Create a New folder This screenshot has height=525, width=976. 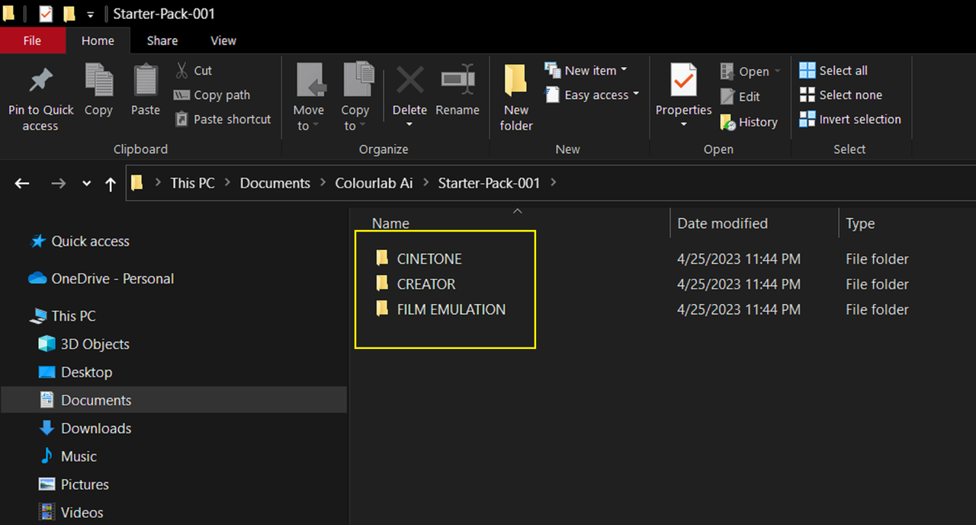pos(516,98)
